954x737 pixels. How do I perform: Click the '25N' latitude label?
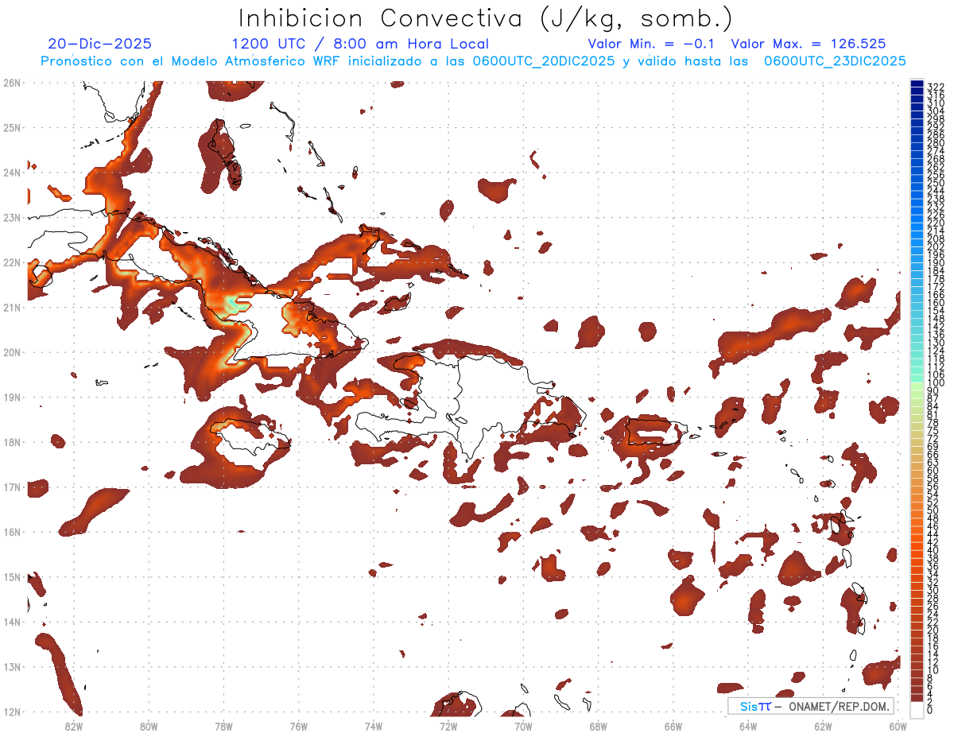(11, 127)
